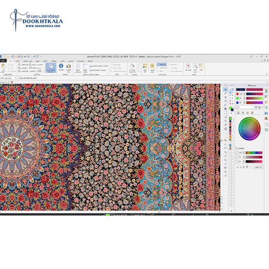Click the image resize icon with red square
This screenshot has width=269, height=269.
(x=188, y=66)
